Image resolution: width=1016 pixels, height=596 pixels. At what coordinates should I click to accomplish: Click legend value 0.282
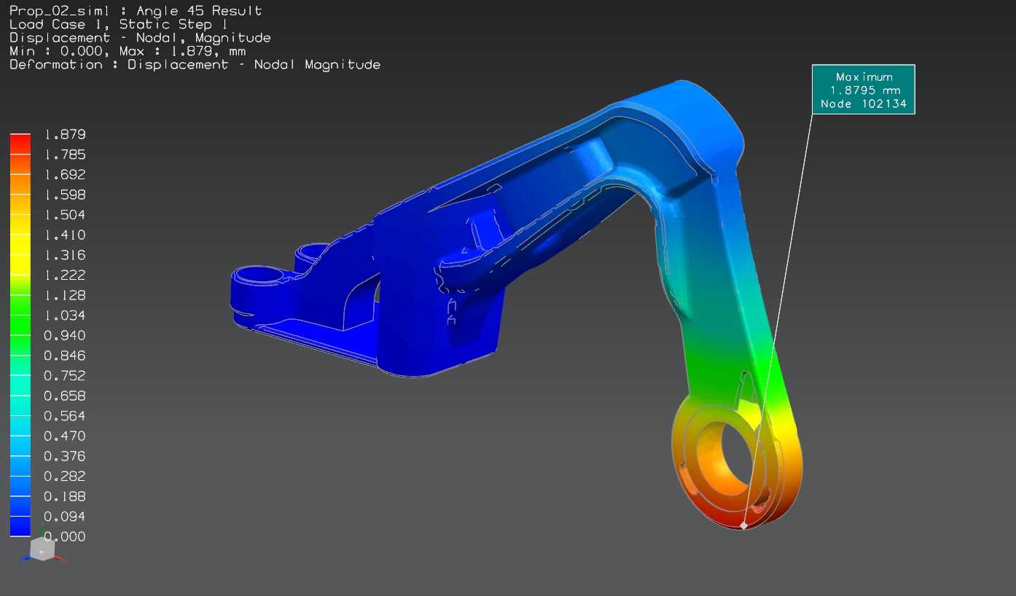point(65,476)
